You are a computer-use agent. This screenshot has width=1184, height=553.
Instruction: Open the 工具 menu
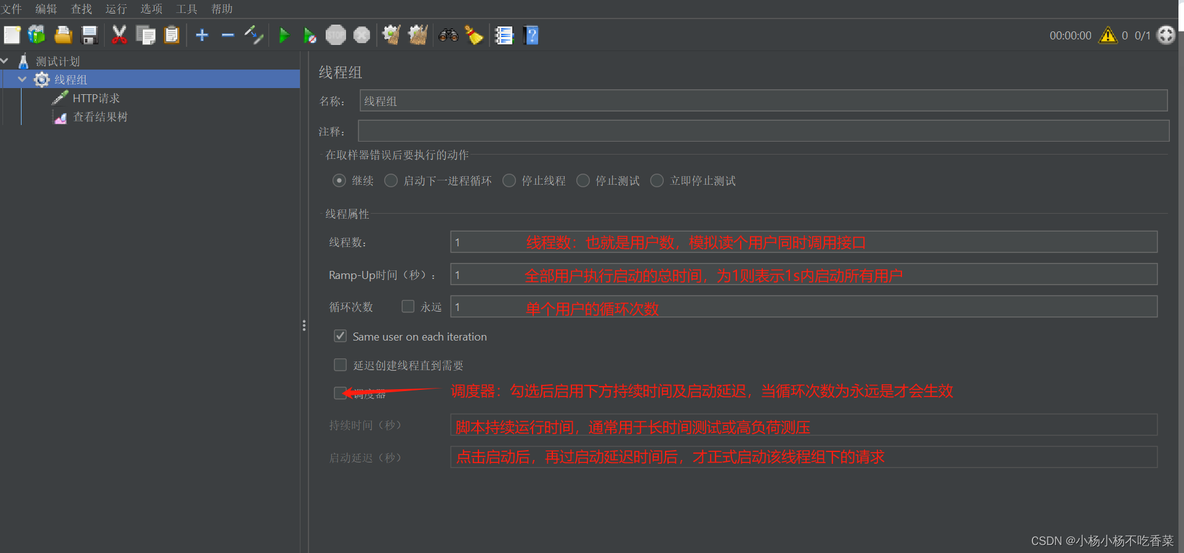point(187,9)
